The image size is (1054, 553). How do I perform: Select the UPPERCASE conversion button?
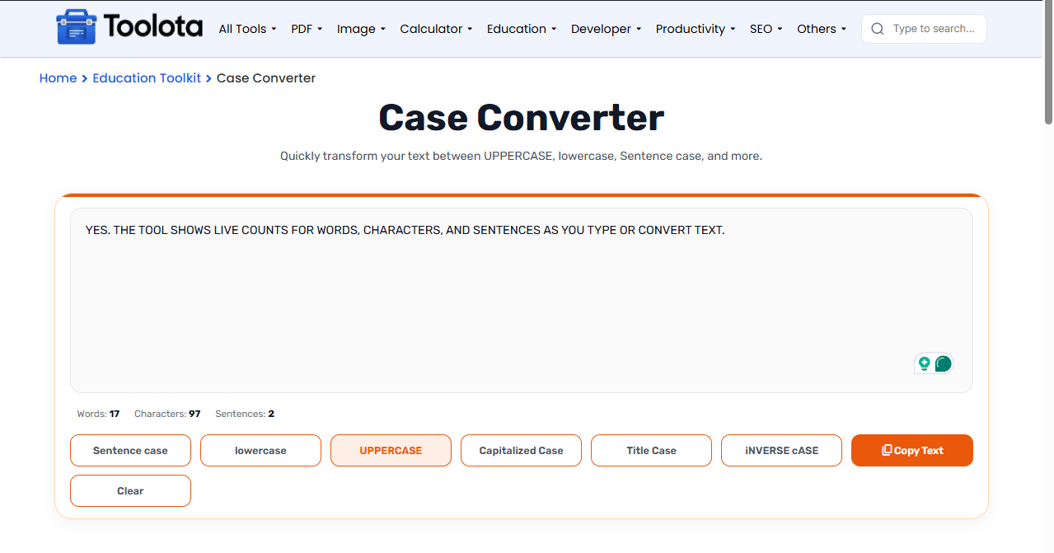pos(391,451)
